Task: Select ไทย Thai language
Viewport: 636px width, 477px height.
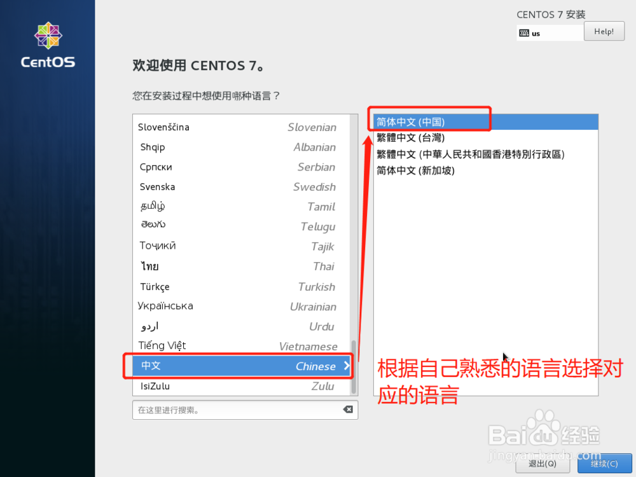Action: tap(241, 266)
